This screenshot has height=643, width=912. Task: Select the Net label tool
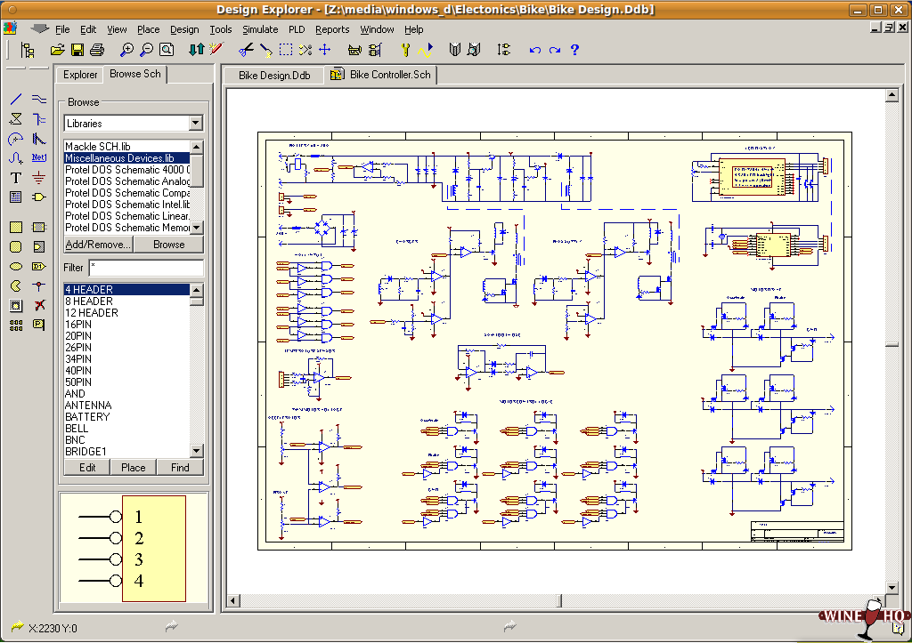click(x=38, y=158)
